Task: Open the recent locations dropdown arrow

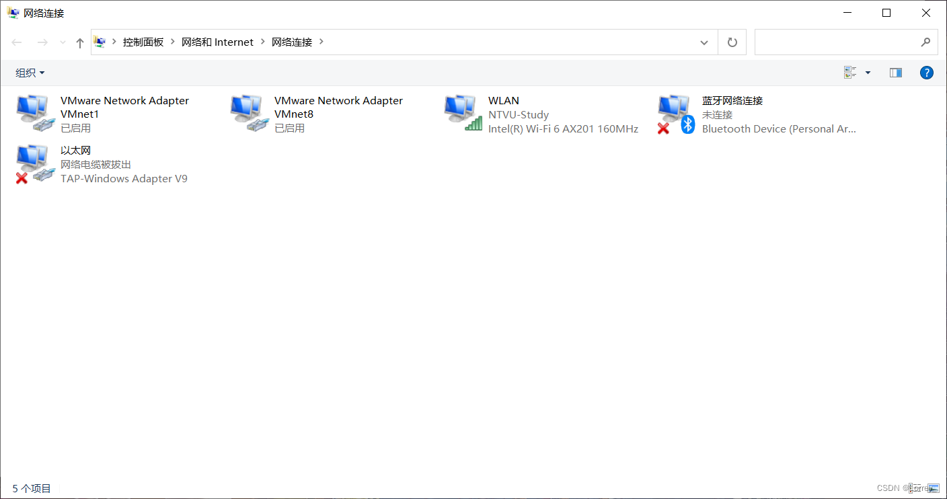Action: (63, 42)
